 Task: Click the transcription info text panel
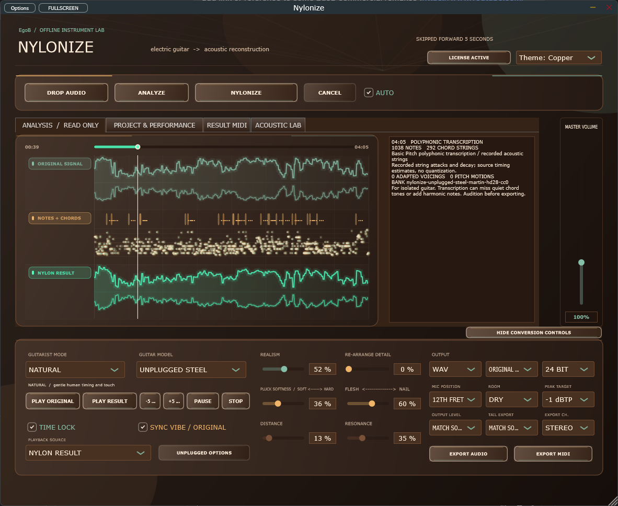462,229
